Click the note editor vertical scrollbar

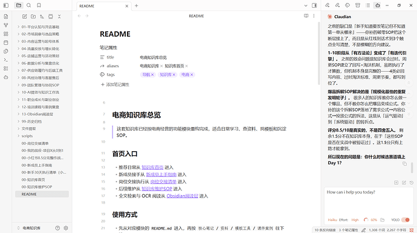319,53
